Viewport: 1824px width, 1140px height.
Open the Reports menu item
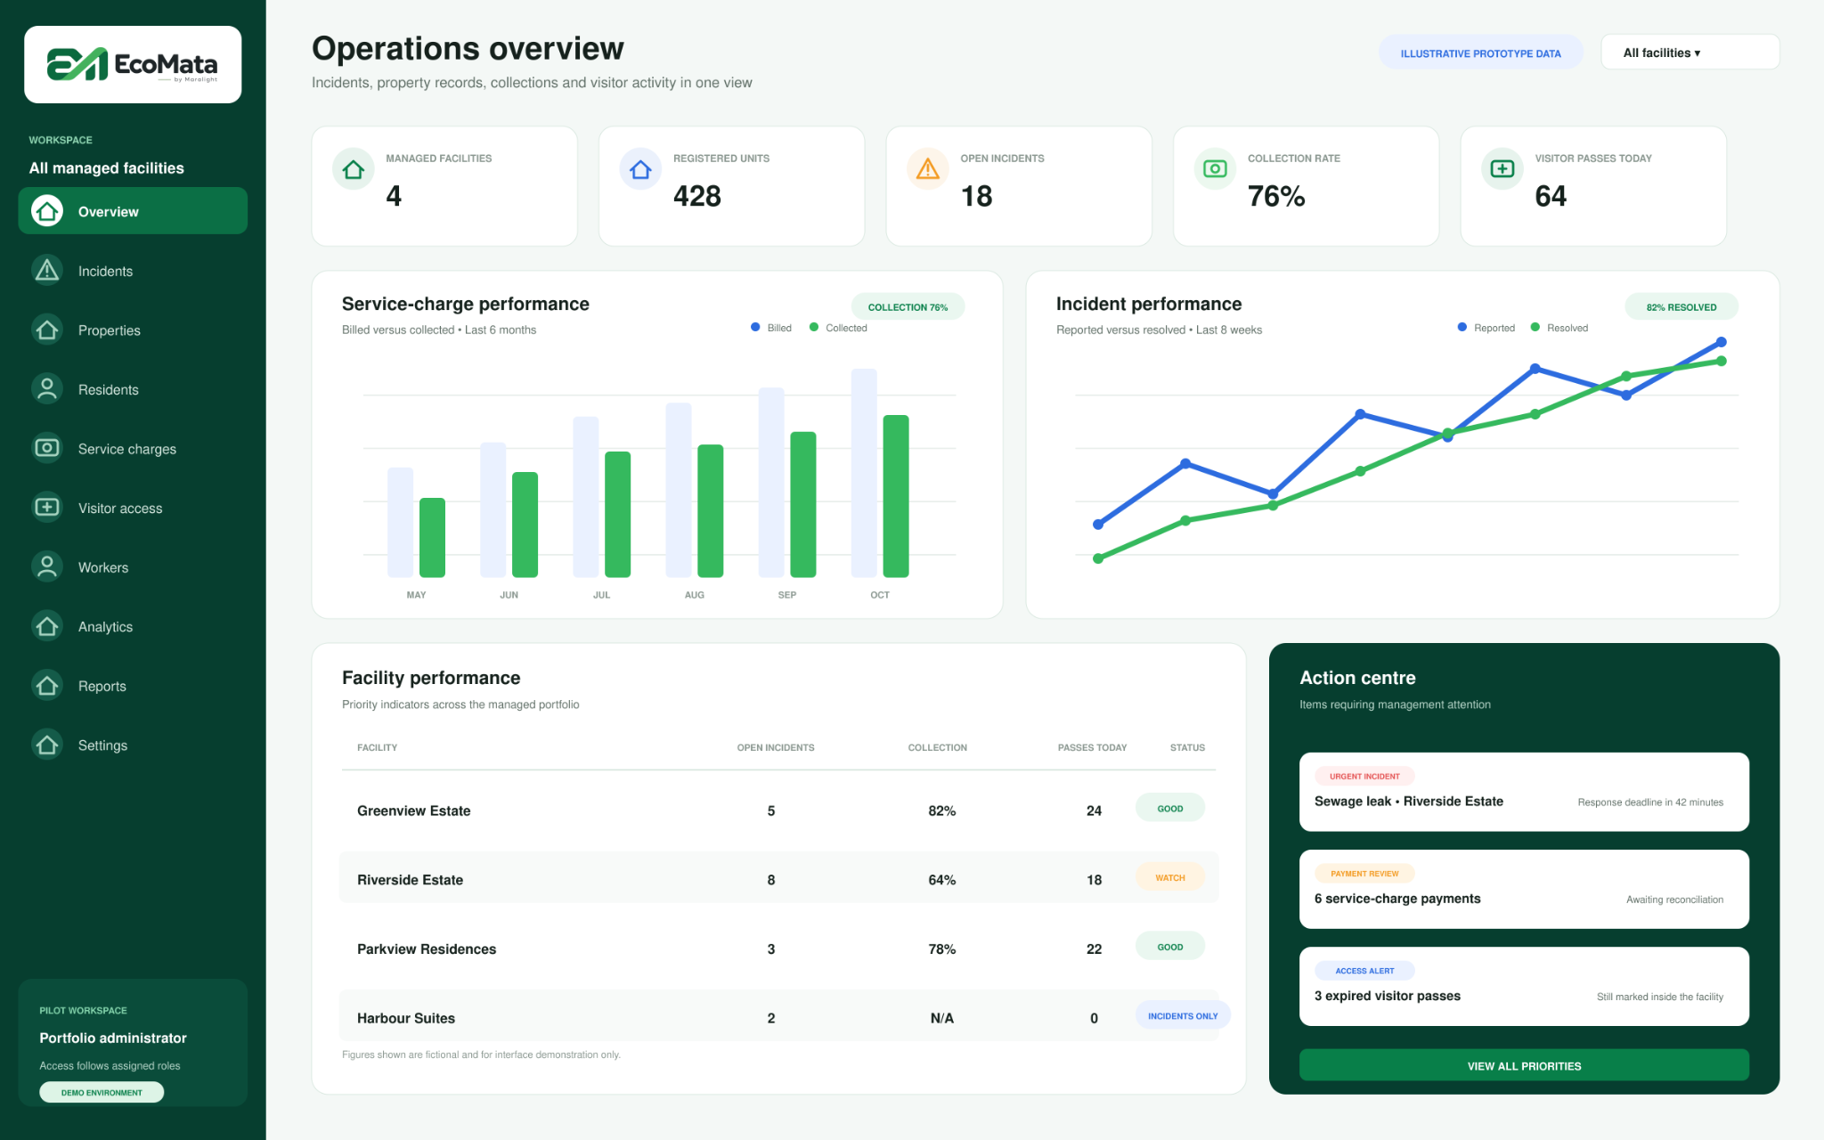[x=133, y=686]
